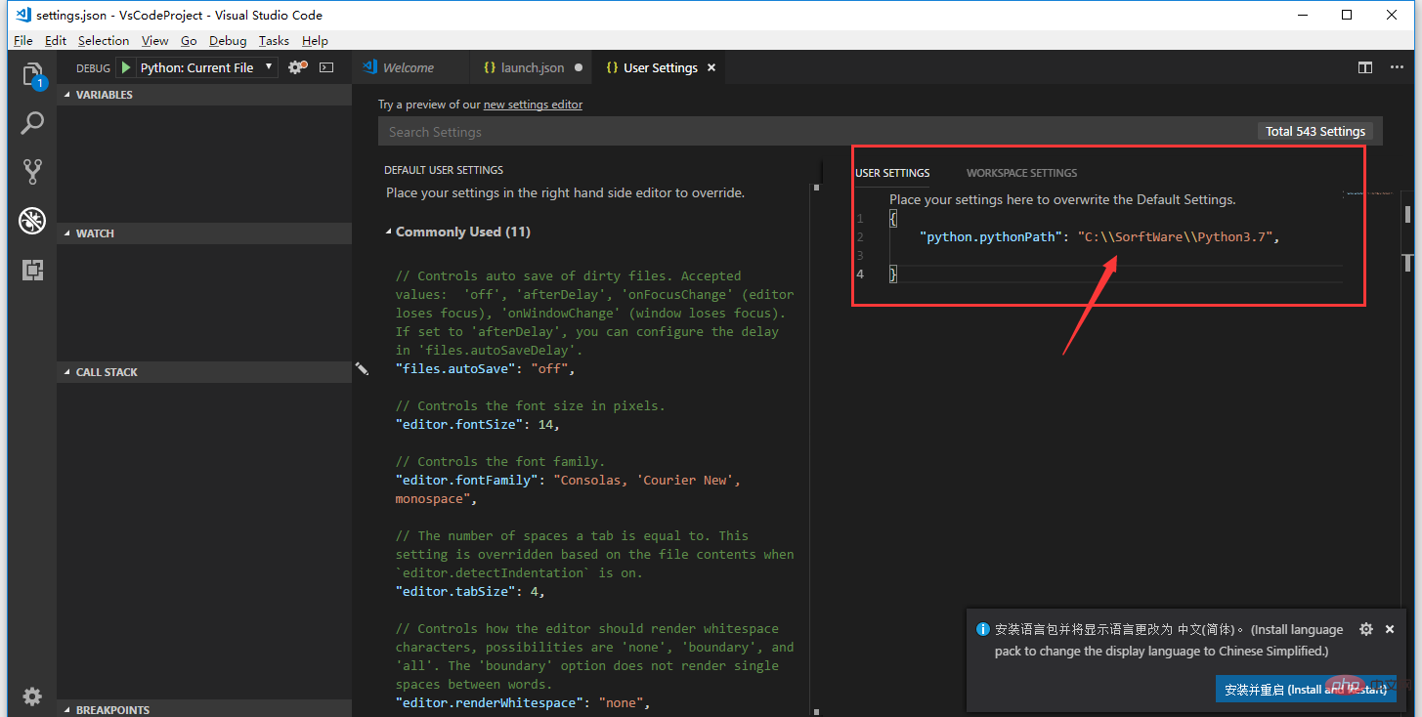The width and height of the screenshot is (1422, 717).
Task: Open the Debug Console icon
Action: (x=326, y=67)
